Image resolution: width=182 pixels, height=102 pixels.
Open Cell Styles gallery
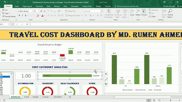(x=125, y=13)
